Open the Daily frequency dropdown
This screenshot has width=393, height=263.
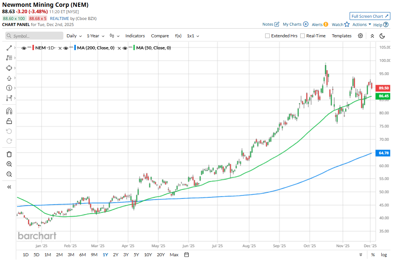click(74, 36)
